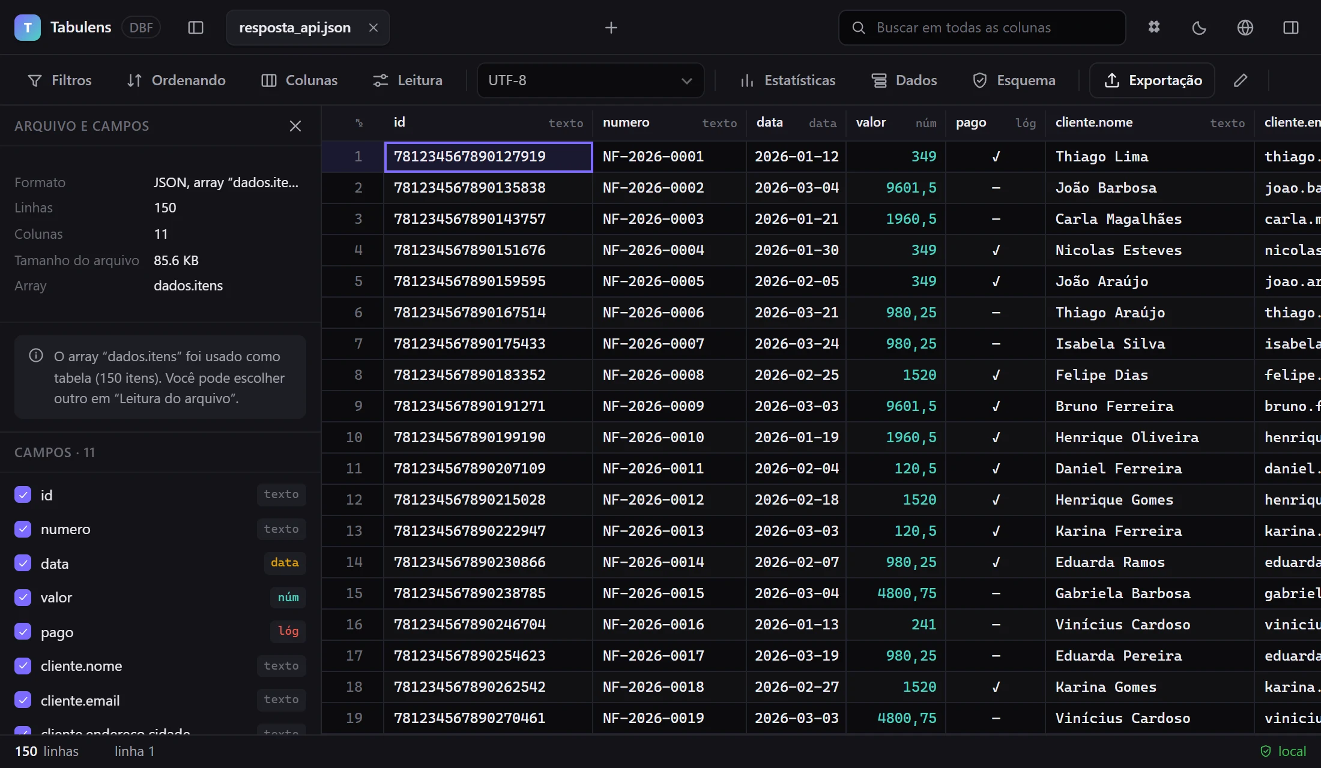Toggle the right side panel icon

click(x=1291, y=28)
